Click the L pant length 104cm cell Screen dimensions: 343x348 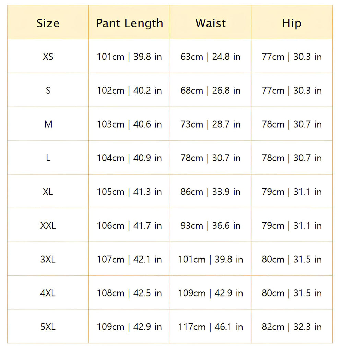[x=129, y=158]
